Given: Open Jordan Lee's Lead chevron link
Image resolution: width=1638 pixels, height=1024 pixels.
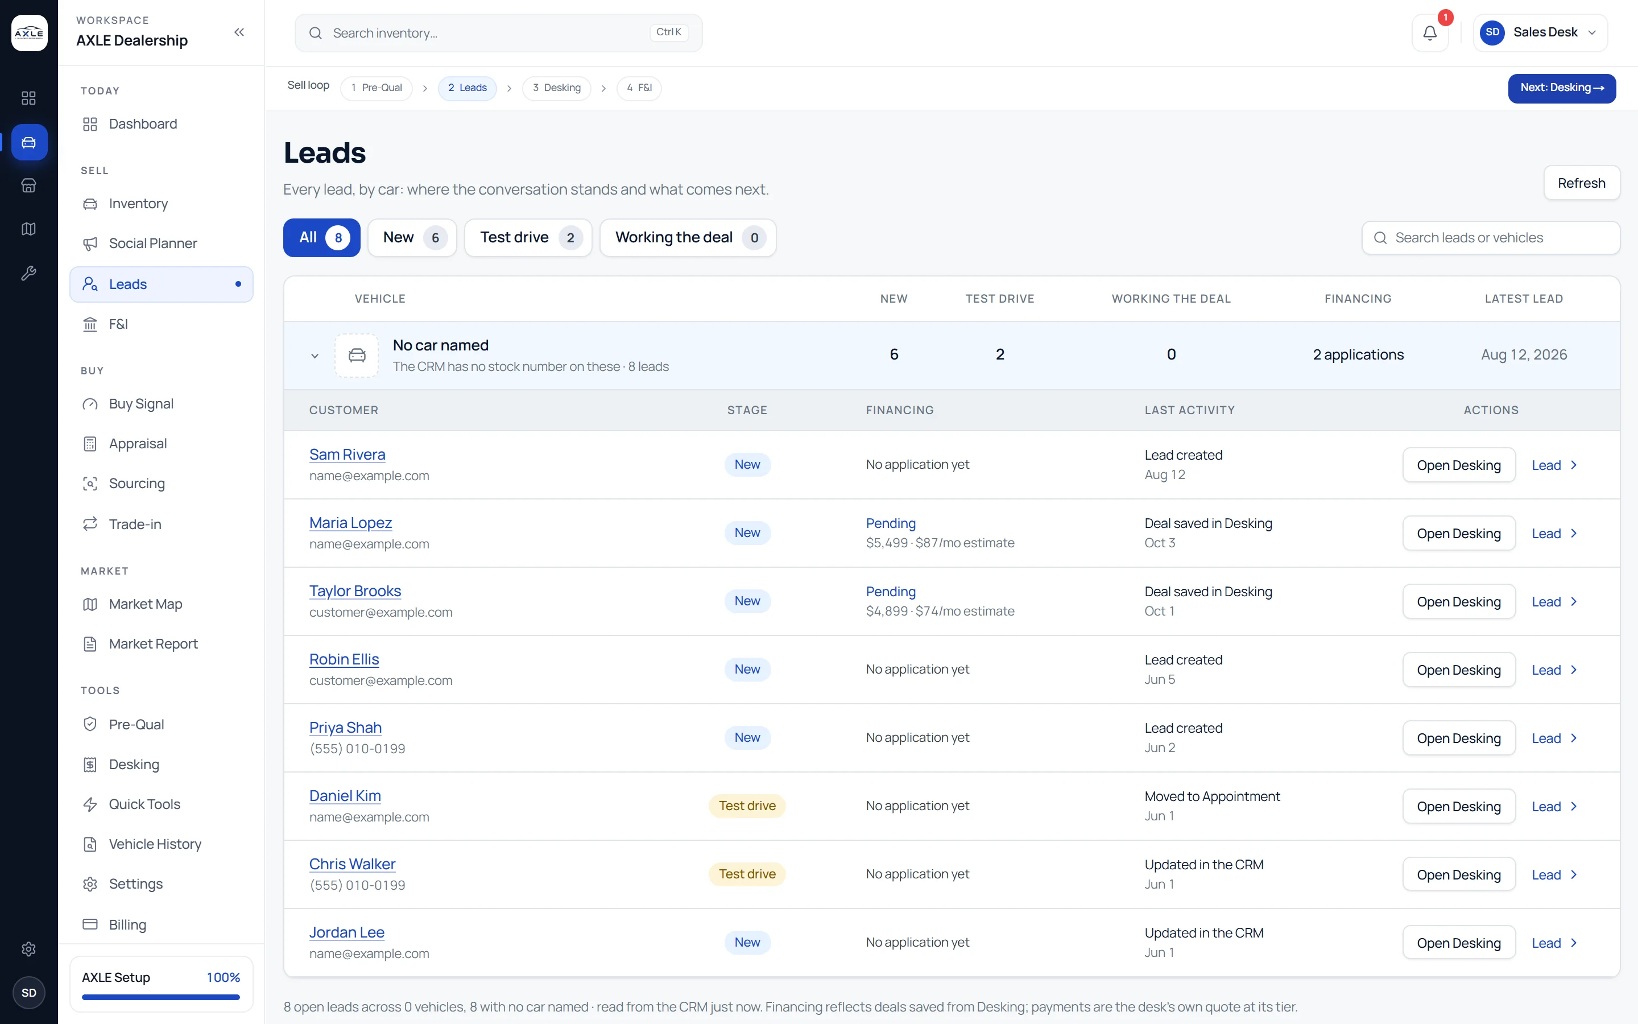Looking at the screenshot, I should click(1555, 943).
